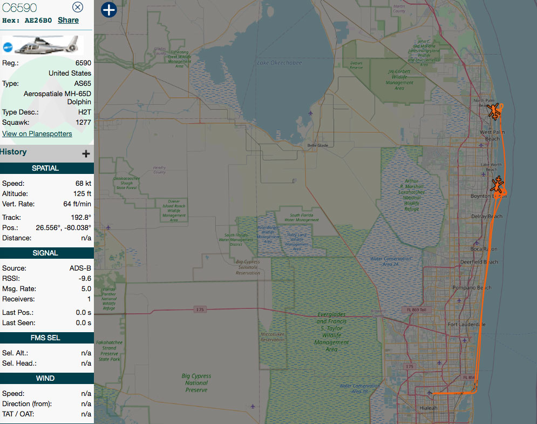Image resolution: width=537 pixels, height=424 pixels.
Task: Click the registration value 6590
Action: (x=83, y=63)
